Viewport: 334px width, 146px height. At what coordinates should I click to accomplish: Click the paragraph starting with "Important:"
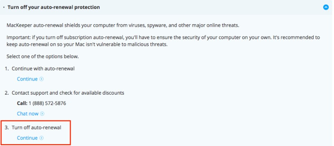(163, 41)
